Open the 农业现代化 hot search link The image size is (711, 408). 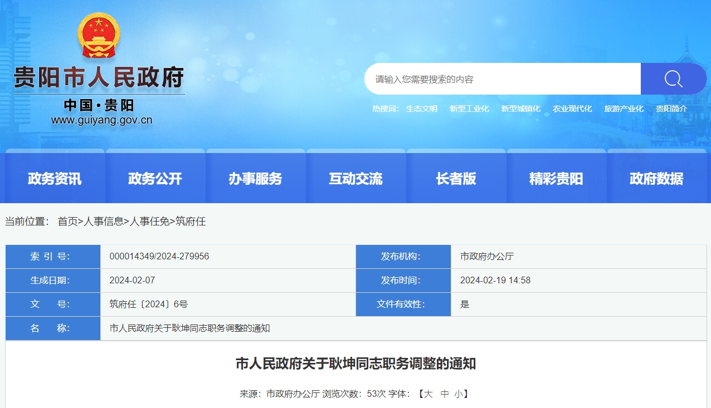572,109
